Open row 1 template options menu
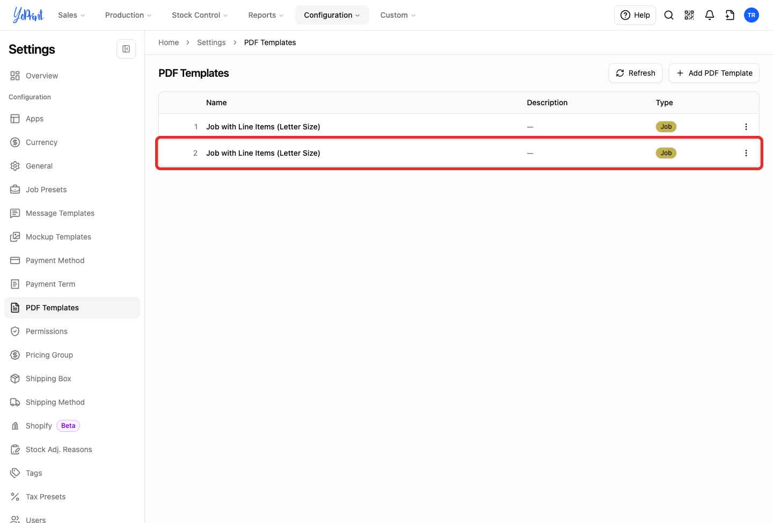This screenshot has height=523, width=773. 746,127
